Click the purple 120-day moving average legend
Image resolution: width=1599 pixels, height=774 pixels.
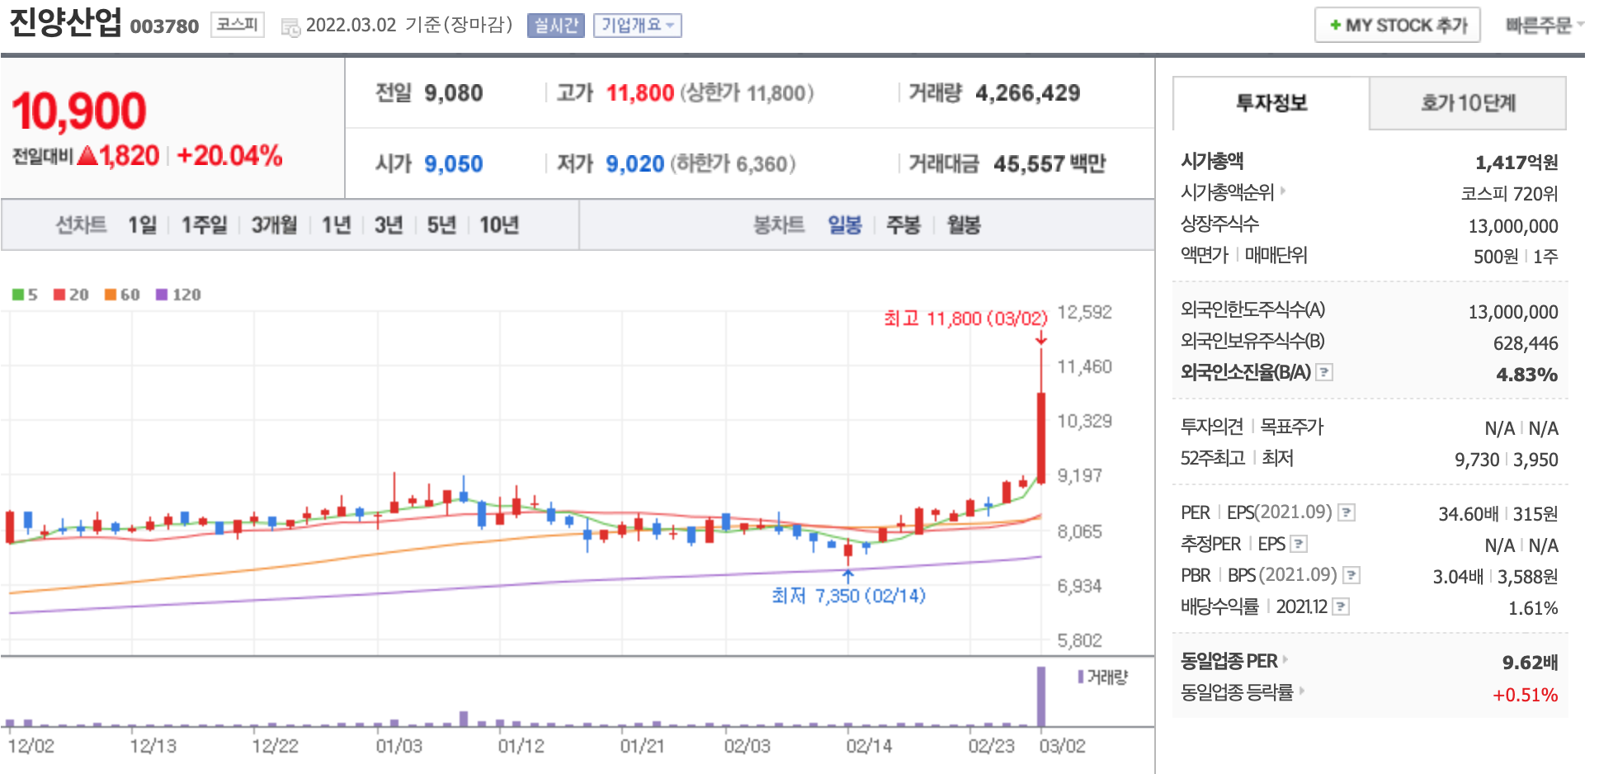(178, 295)
